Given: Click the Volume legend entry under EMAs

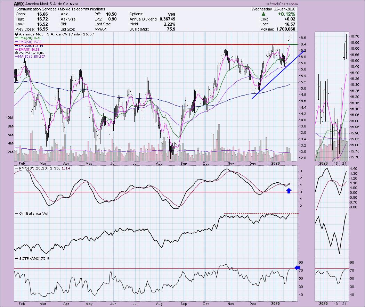Looking at the screenshot, I should (x=30, y=53).
